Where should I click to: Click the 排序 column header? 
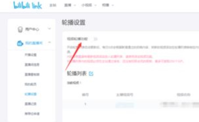click(x=85, y=94)
